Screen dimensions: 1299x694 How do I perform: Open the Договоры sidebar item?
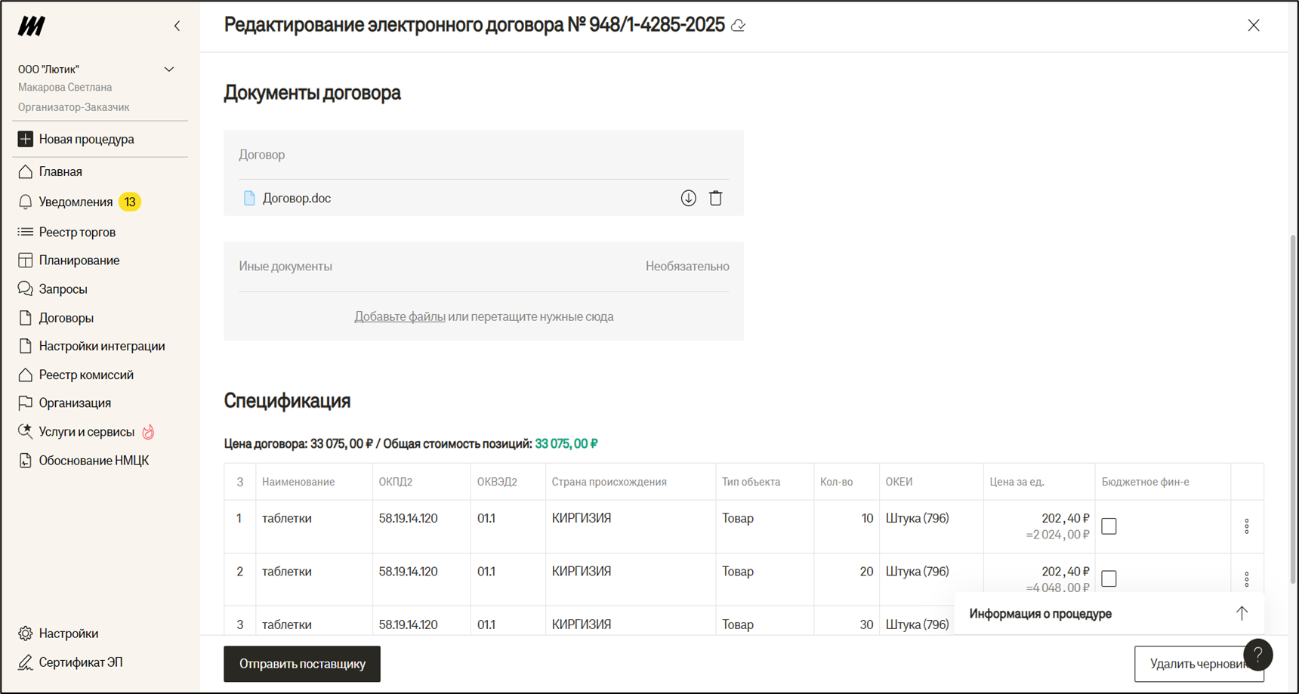pyautogui.click(x=66, y=318)
